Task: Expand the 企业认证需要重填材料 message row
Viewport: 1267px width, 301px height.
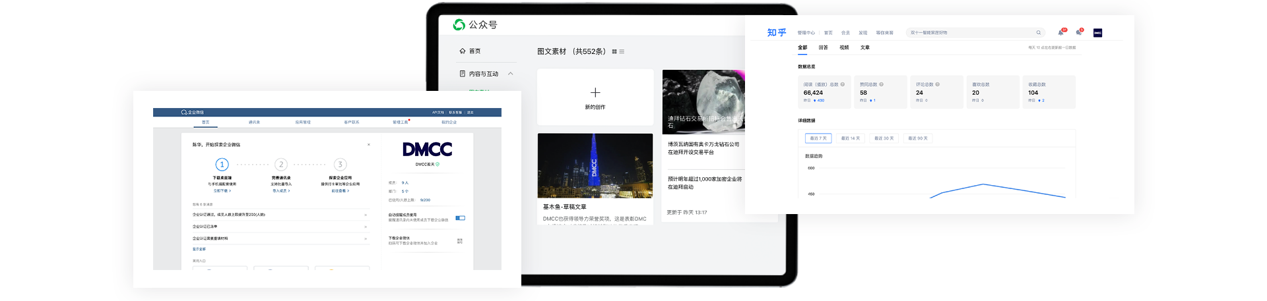Action: point(280,238)
